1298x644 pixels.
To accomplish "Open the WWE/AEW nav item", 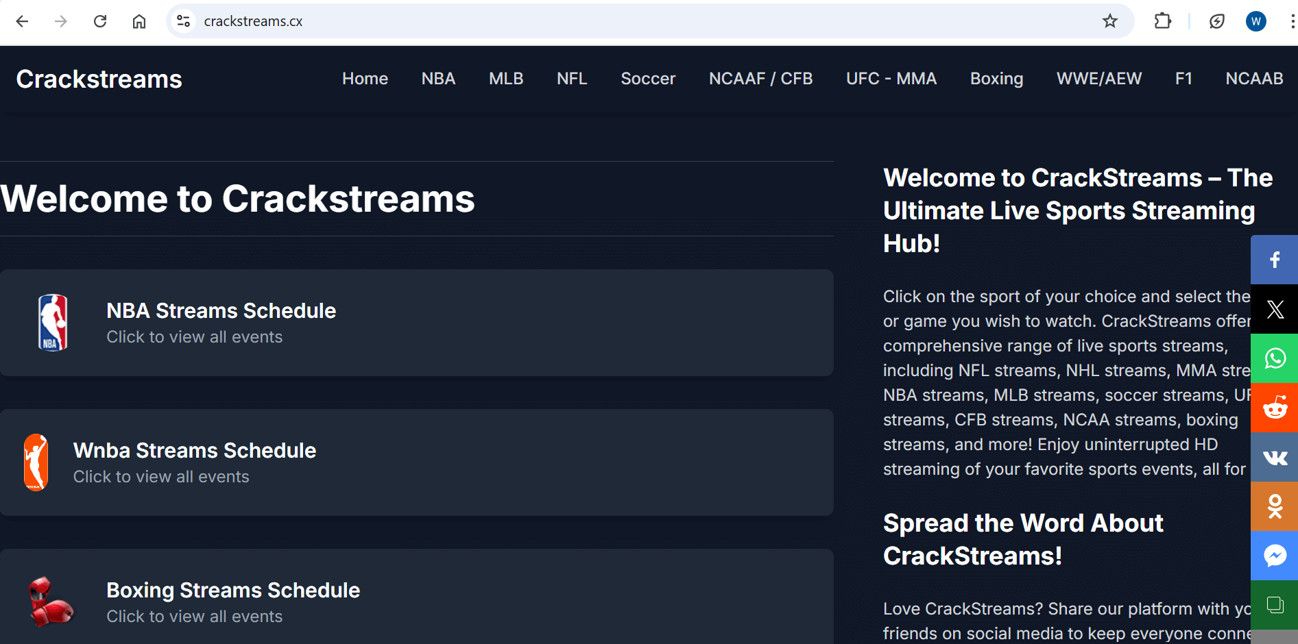I will click(x=1099, y=79).
